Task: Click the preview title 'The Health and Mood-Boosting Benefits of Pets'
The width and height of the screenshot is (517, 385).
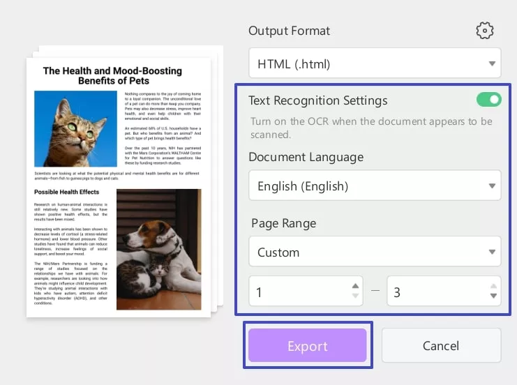Action: [113, 76]
